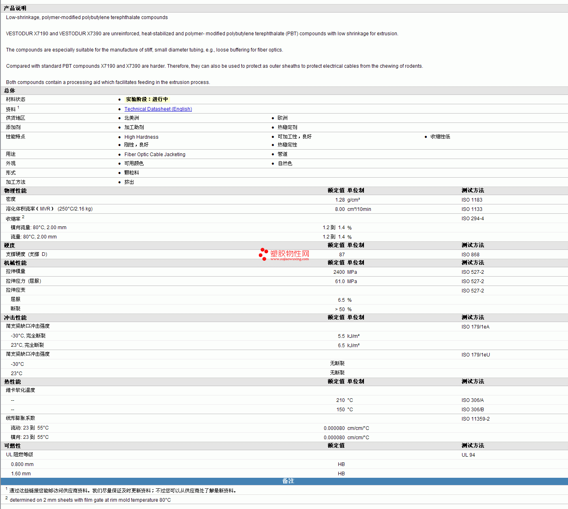Viewport: 568px width, 509px height.
Task: Click the tensile modulus value 2400
Action: 339,272
